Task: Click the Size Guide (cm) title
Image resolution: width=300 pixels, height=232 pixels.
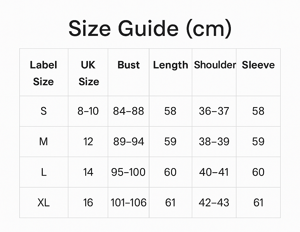Action: (x=150, y=29)
